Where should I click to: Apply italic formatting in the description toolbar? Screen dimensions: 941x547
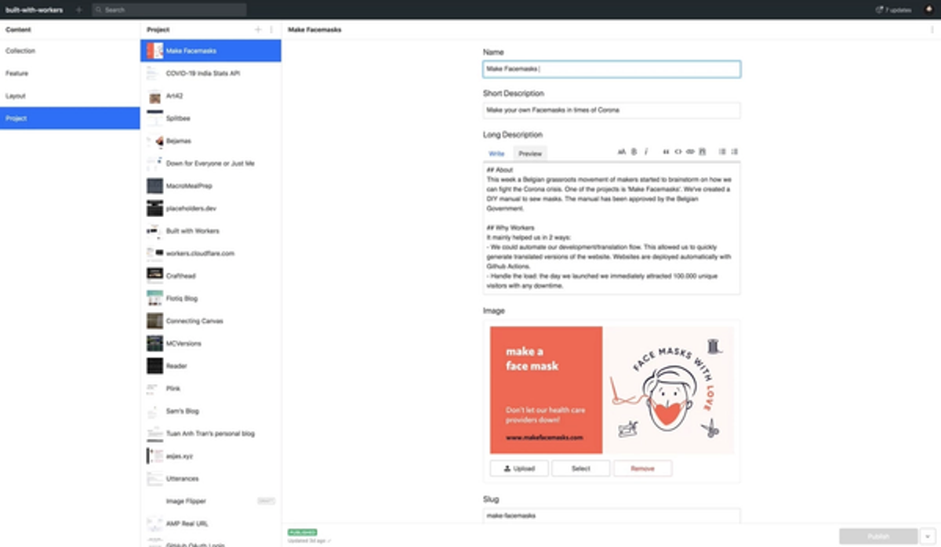645,152
